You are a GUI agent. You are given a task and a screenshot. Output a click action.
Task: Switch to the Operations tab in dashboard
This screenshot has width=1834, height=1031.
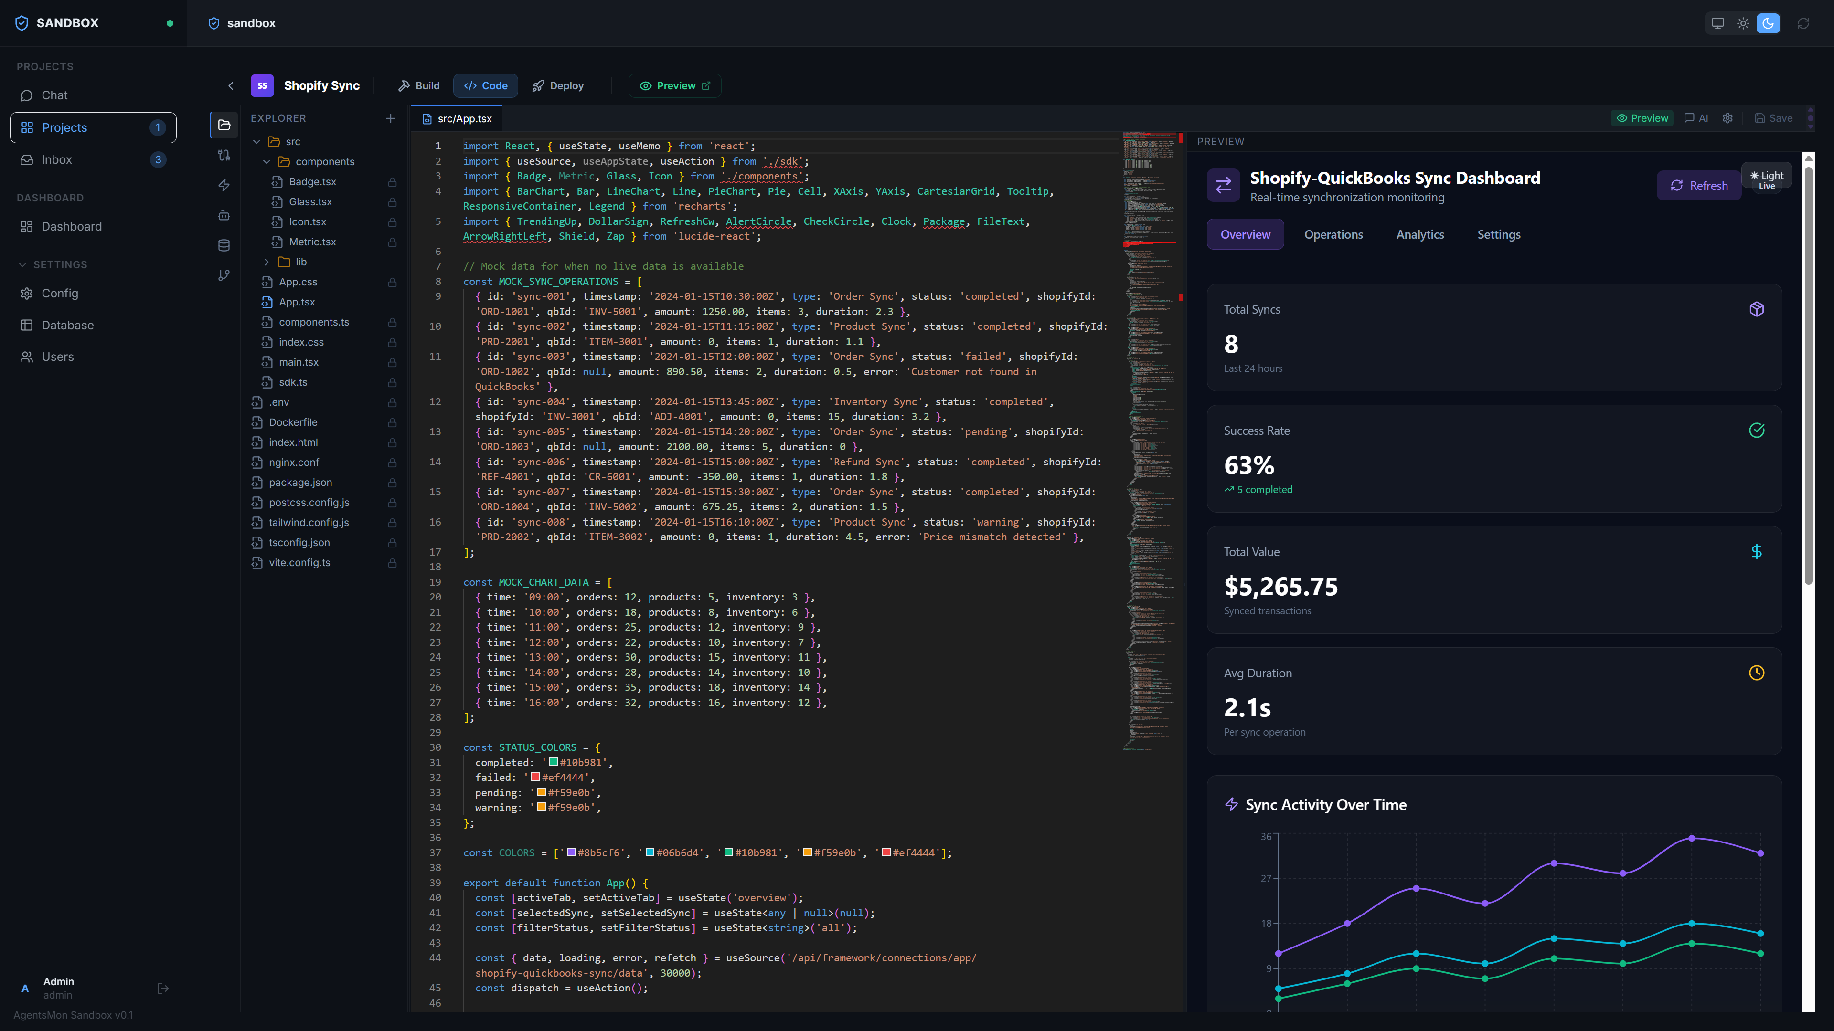tap(1333, 234)
